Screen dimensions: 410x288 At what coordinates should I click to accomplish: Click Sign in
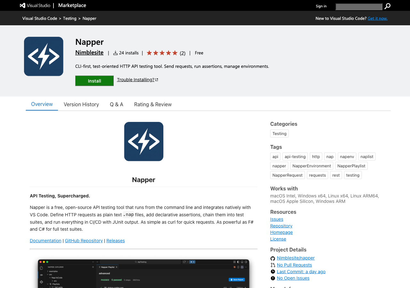[321, 6]
